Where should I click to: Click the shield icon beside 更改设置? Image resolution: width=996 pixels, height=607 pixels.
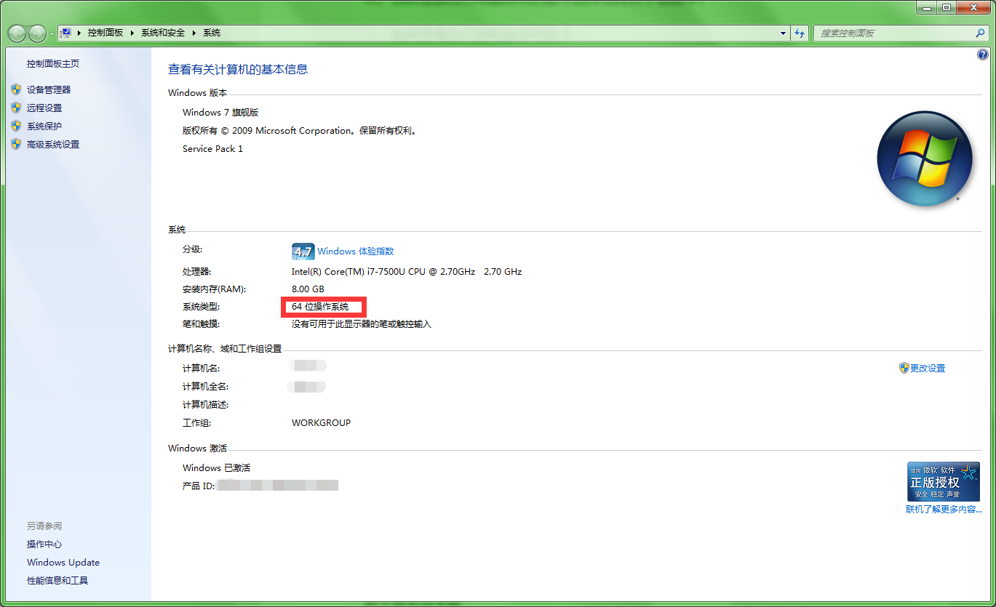coord(904,368)
